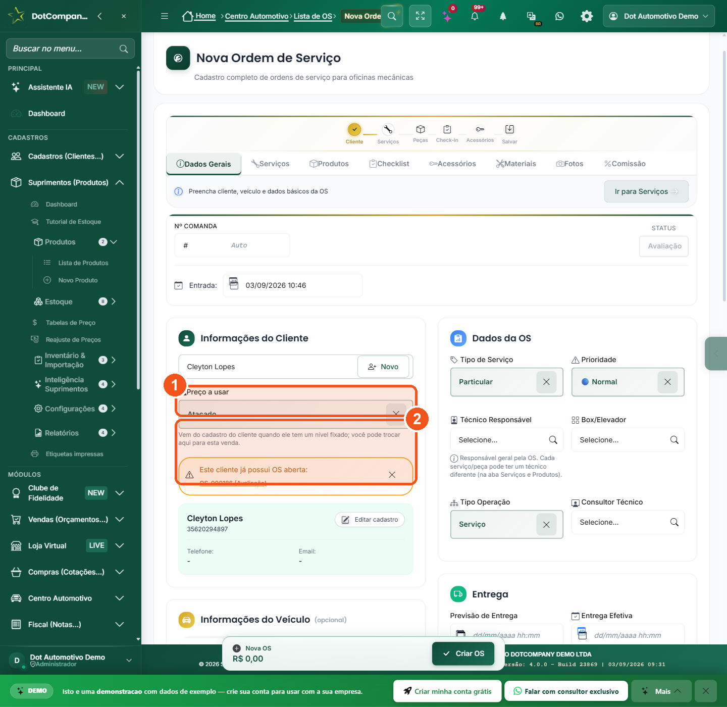Clear the Normal priority selection
This screenshot has width=727, height=707.
tap(667, 382)
